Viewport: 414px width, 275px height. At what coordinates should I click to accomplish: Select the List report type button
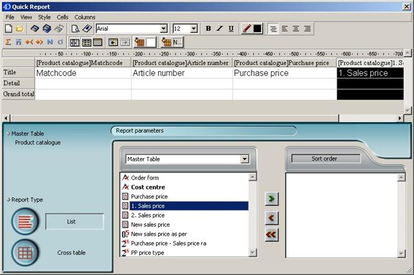[25, 221]
